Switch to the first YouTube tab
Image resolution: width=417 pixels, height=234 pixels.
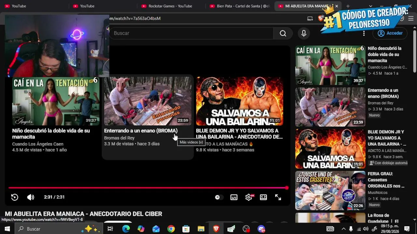(x=34, y=6)
